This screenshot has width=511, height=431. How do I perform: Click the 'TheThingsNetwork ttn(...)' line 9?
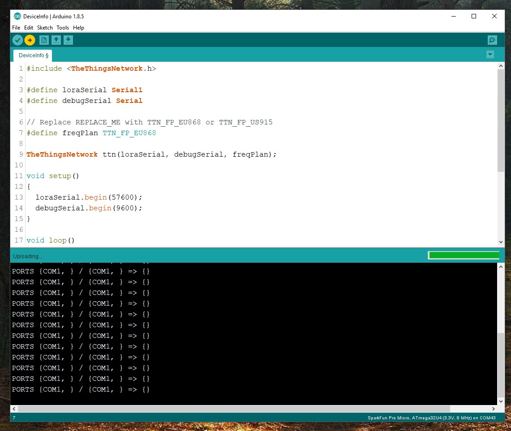click(x=151, y=154)
